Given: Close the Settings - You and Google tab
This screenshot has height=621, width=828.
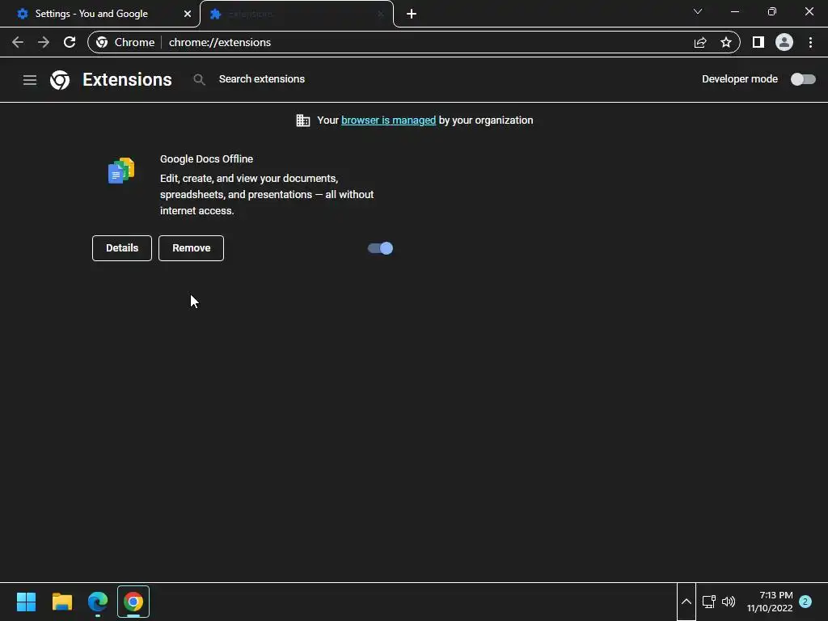Looking at the screenshot, I should pos(188,14).
